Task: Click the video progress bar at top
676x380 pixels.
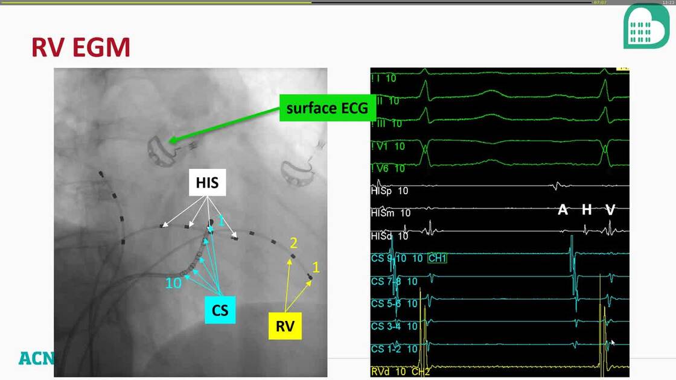Action: click(338, 3)
